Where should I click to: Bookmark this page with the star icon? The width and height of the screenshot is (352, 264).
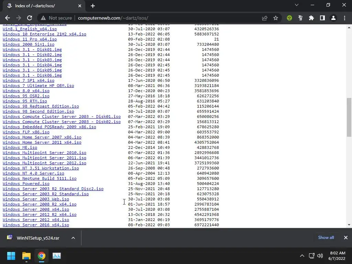click(x=276, y=18)
